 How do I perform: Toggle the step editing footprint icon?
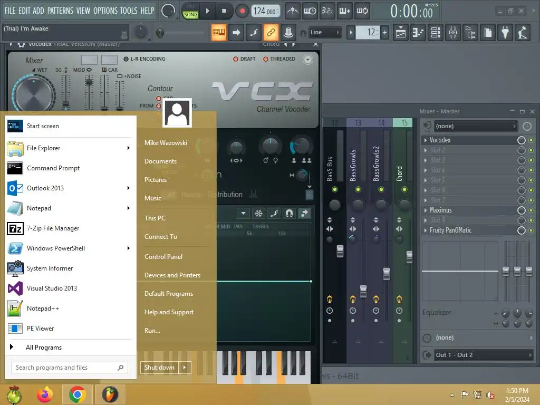coord(254,32)
